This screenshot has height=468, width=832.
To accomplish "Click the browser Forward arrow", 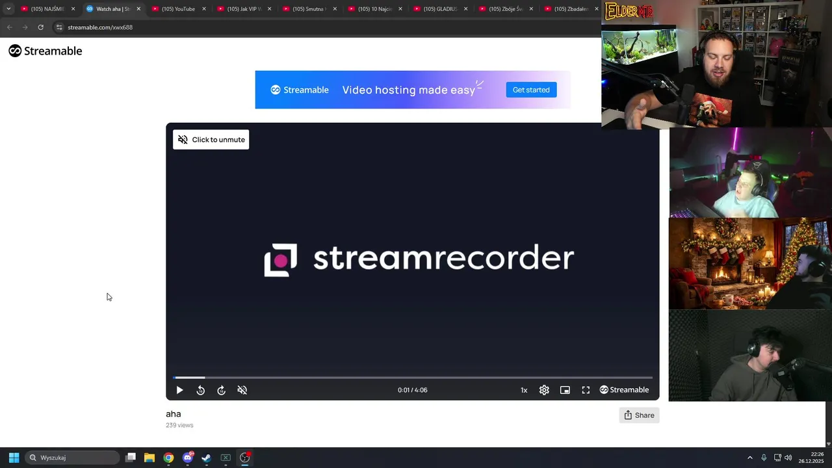I will [x=25, y=27].
